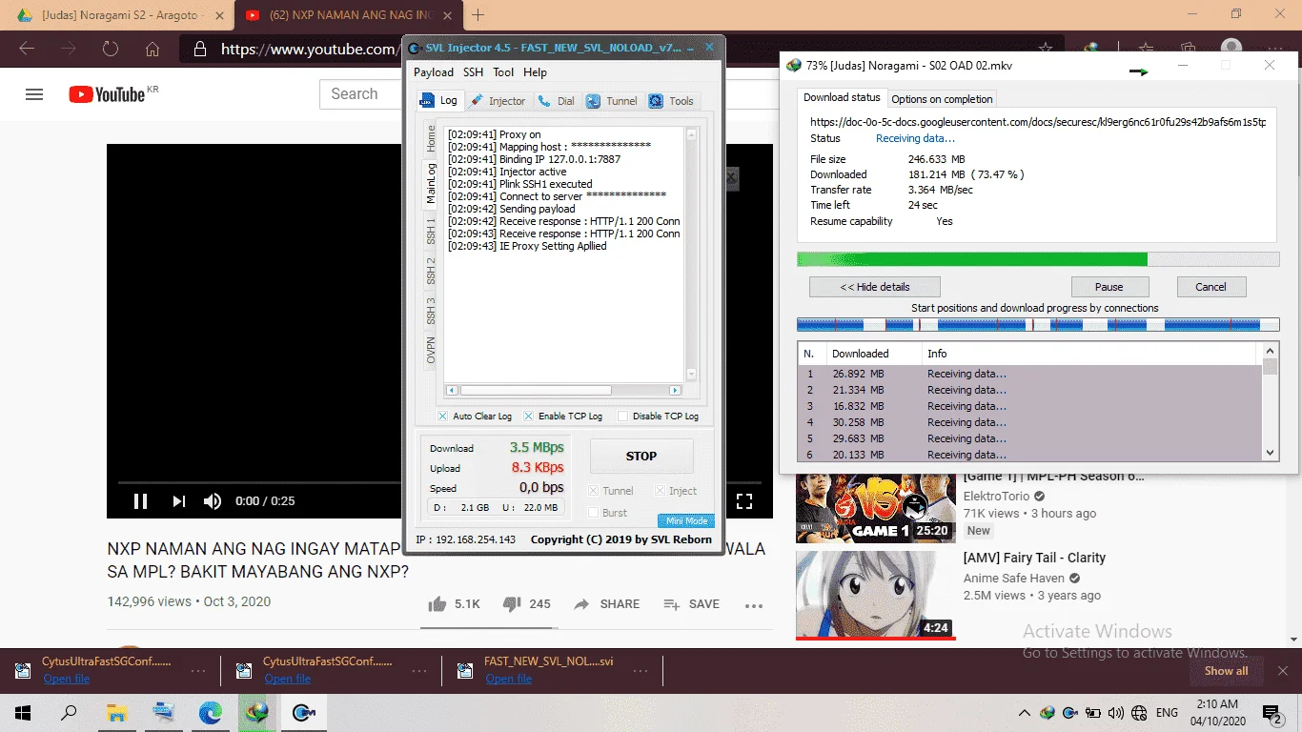Open the SSH menu in SVL Injector

[474, 72]
